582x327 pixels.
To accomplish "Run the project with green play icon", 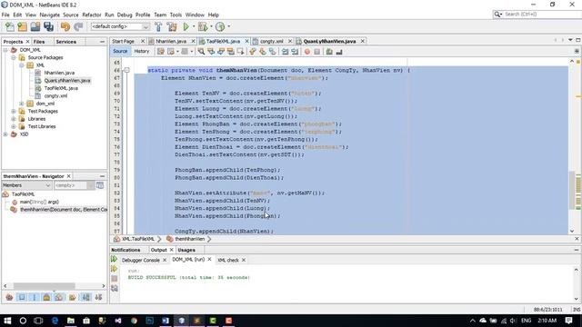I will [186, 26].
